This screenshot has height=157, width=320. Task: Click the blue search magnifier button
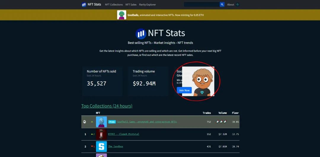coord(222,4)
